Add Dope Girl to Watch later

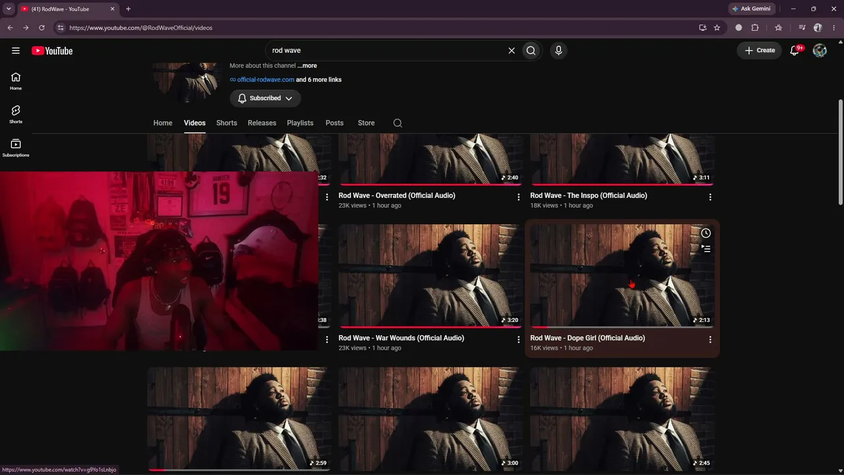click(x=706, y=234)
